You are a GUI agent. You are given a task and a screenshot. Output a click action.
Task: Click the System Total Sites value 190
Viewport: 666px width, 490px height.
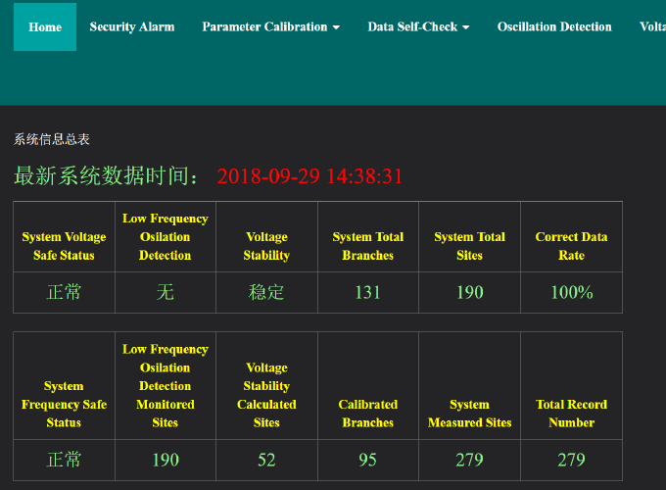click(469, 292)
